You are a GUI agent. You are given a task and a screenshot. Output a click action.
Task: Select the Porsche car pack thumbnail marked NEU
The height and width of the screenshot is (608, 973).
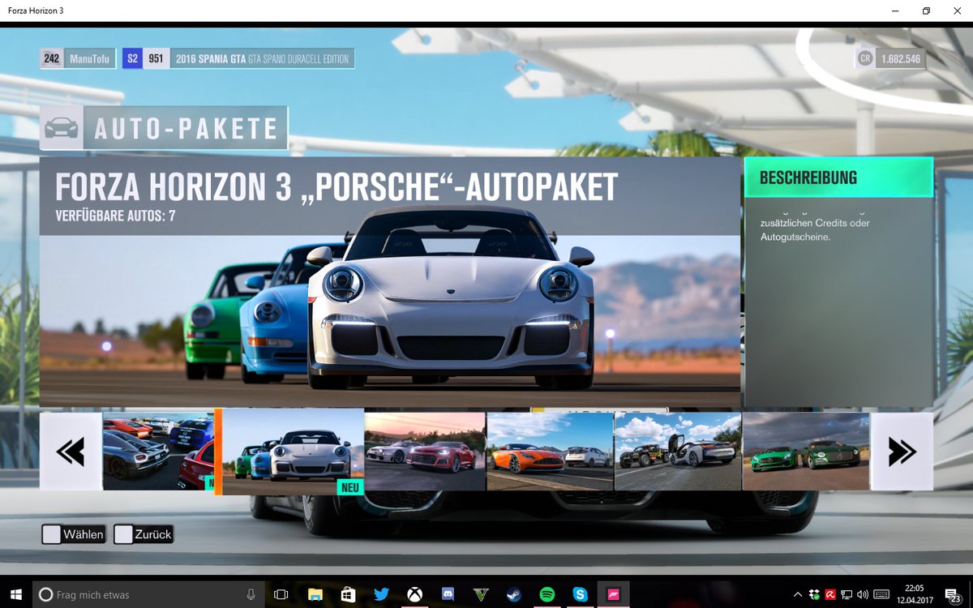pos(293,452)
